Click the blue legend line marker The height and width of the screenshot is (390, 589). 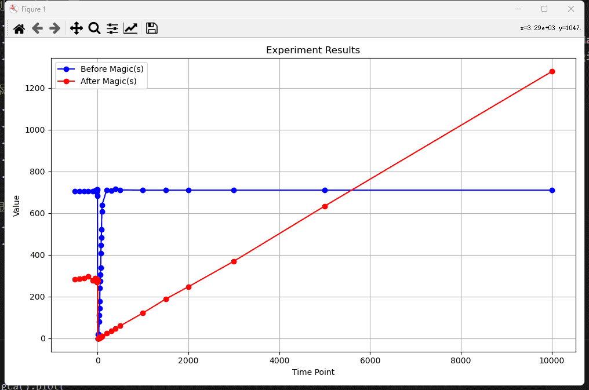coord(67,69)
